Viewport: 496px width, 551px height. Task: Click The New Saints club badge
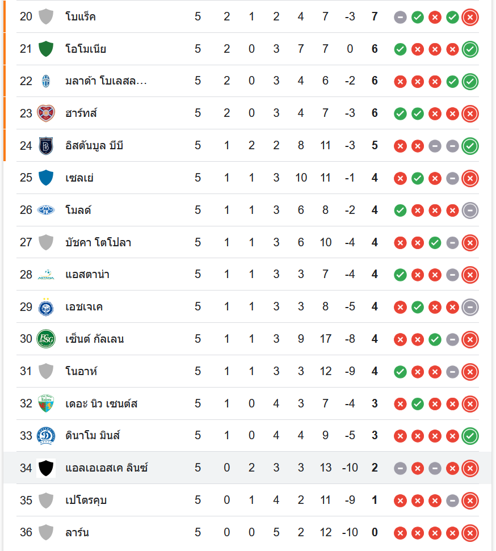[x=45, y=403]
